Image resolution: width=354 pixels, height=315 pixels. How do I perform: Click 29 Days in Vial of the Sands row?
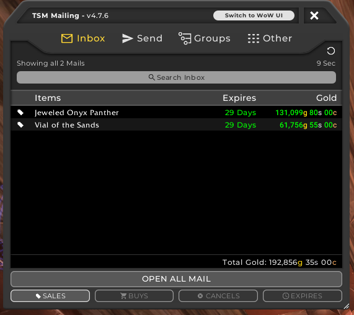241,125
